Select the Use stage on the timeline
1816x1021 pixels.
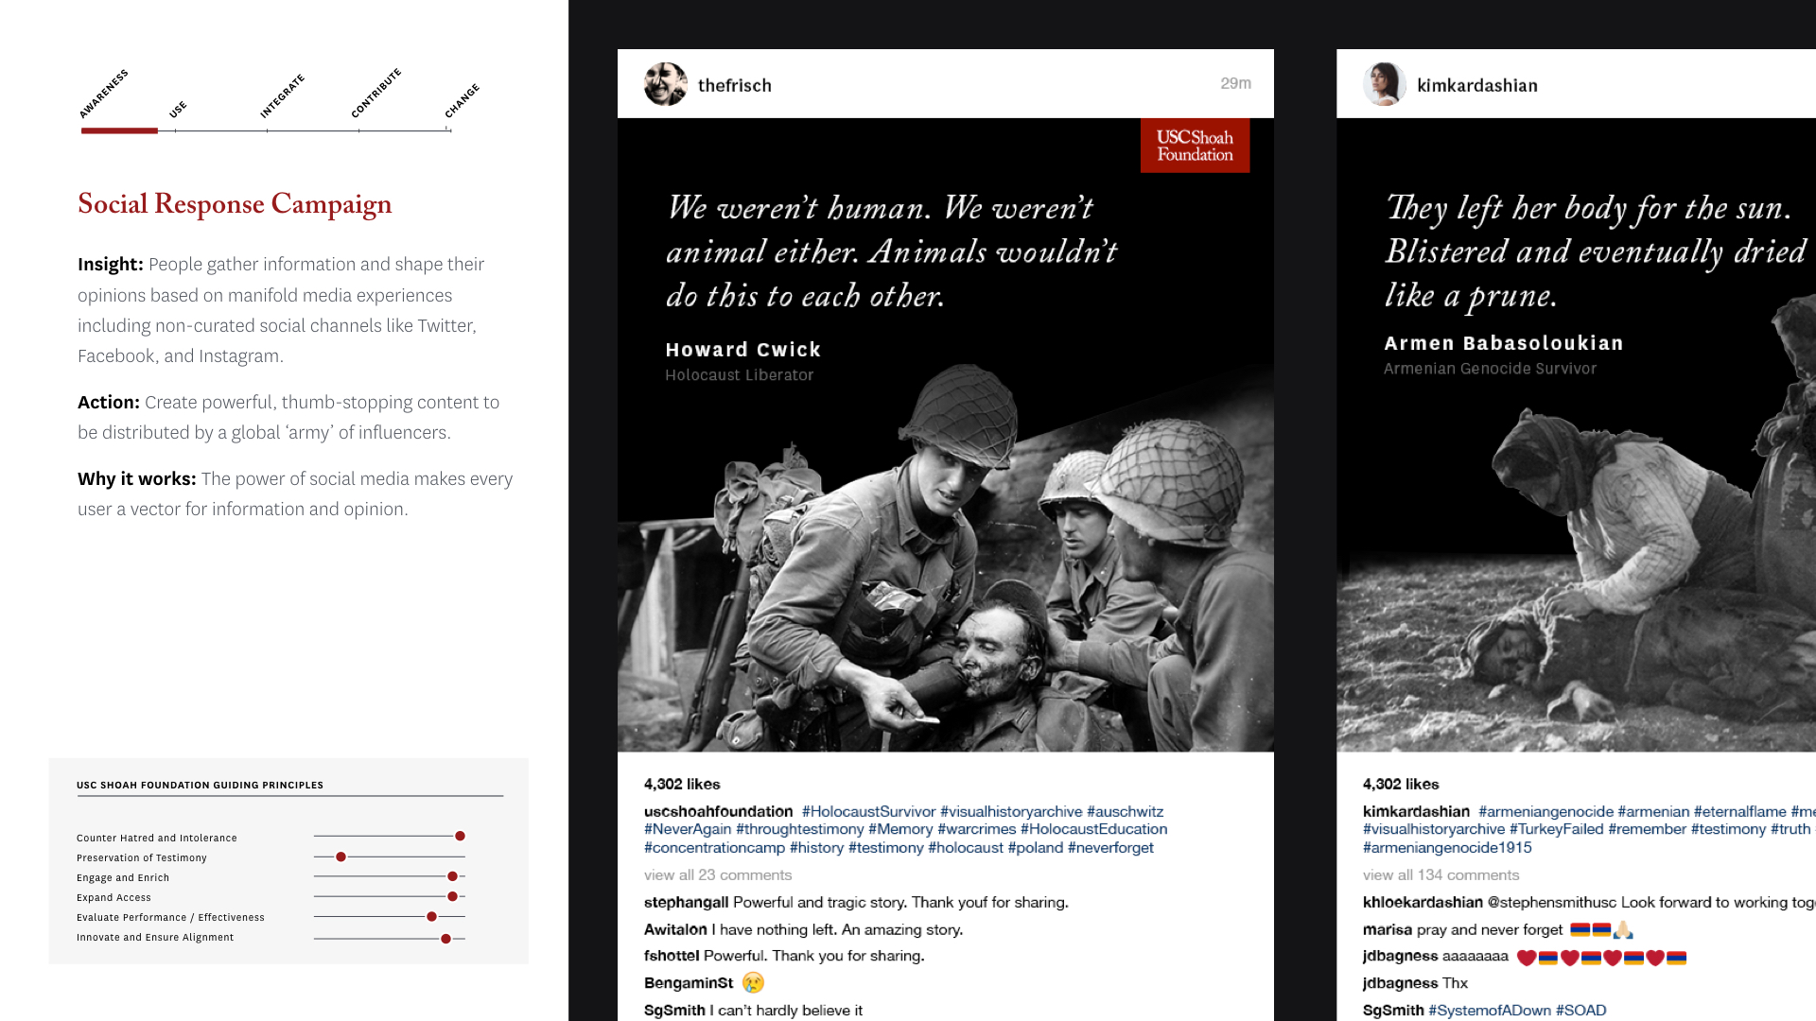(x=178, y=110)
